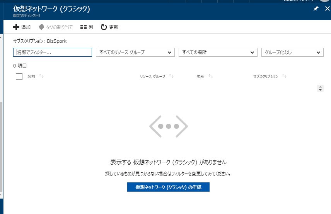This screenshot has width=331, height=214.
Task: Sort the list by the 名前 column arrows
Action: pos(41,76)
